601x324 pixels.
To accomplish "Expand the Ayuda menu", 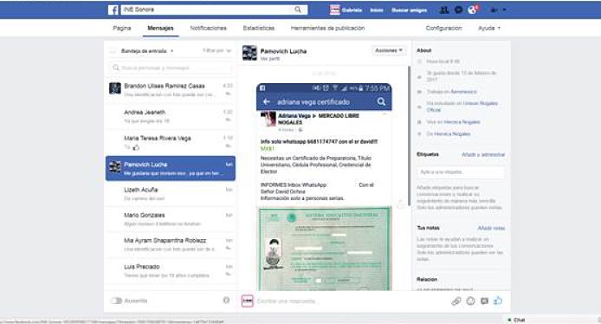I will coord(489,28).
